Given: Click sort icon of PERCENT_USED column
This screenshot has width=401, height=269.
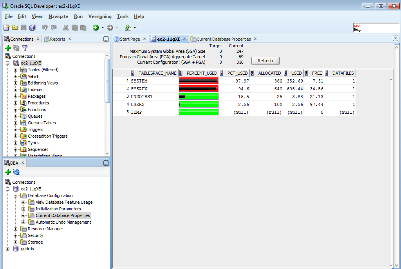Looking at the screenshot, I should [181, 73].
